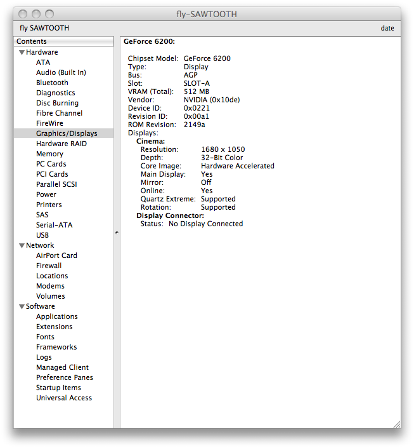Screen dimensions: 414x448
Task: Collapse the Network disclosure triangle
Action: 22,246
